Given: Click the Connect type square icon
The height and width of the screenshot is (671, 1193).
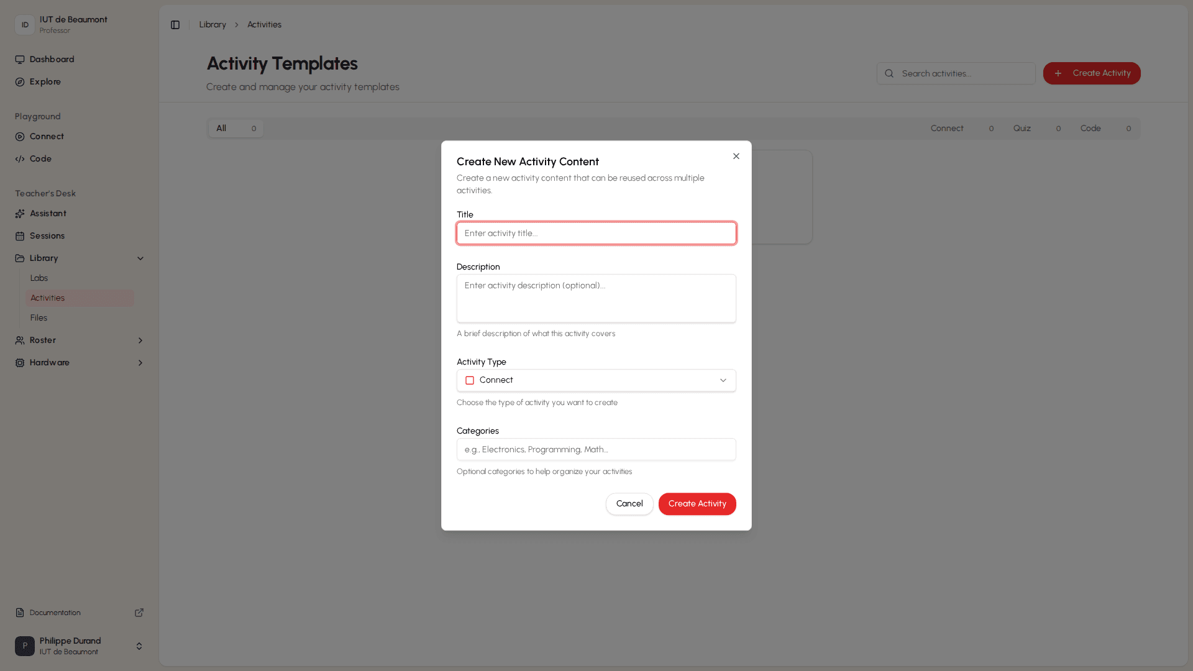Looking at the screenshot, I should 470,380.
